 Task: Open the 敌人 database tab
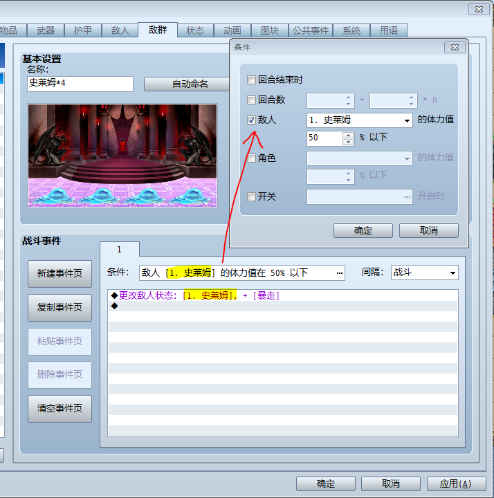120,31
